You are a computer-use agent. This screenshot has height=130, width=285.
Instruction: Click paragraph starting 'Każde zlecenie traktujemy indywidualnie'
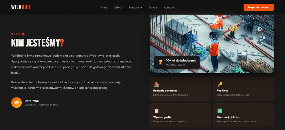(x=66, y=85)
